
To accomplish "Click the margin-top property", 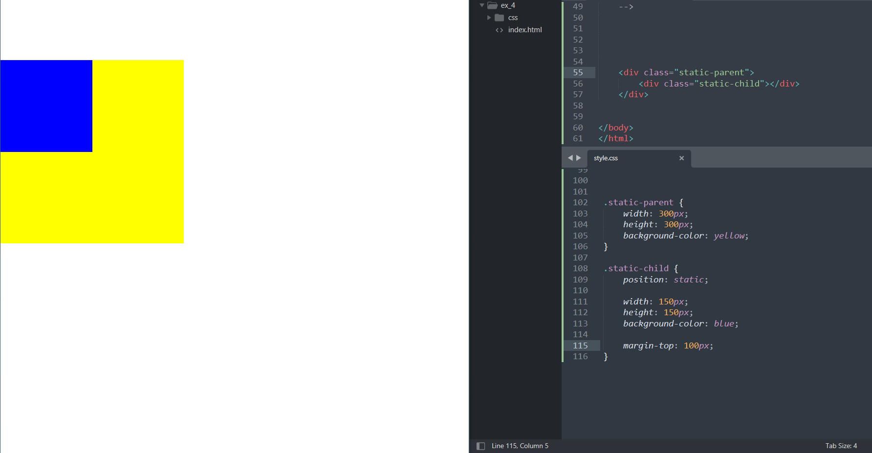I will click(648, 345).
